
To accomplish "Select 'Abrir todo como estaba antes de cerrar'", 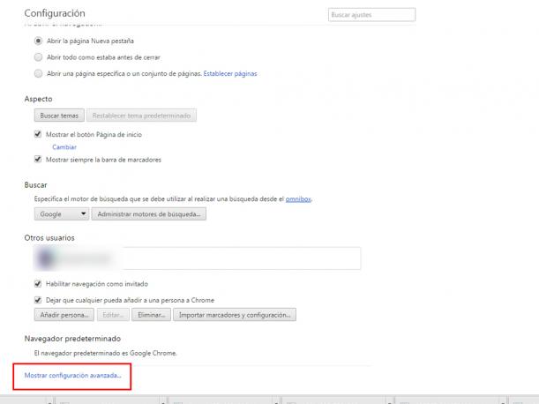I will coord(38,57).
